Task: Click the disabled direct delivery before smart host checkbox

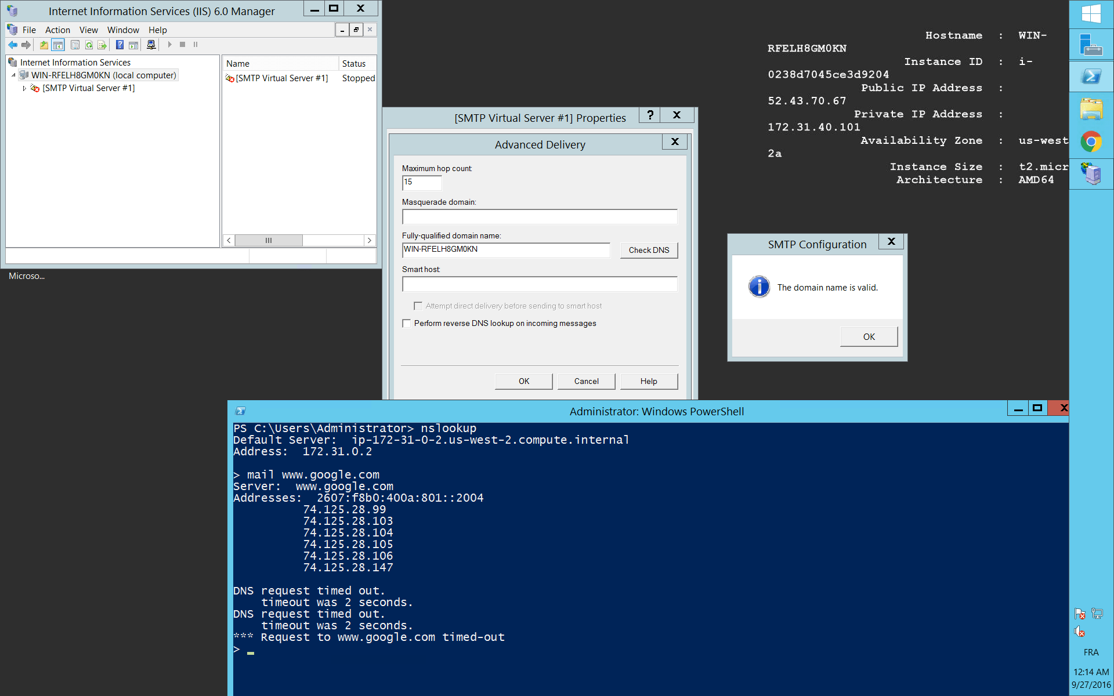Action: pyautogui.click(x=418, y=306)
